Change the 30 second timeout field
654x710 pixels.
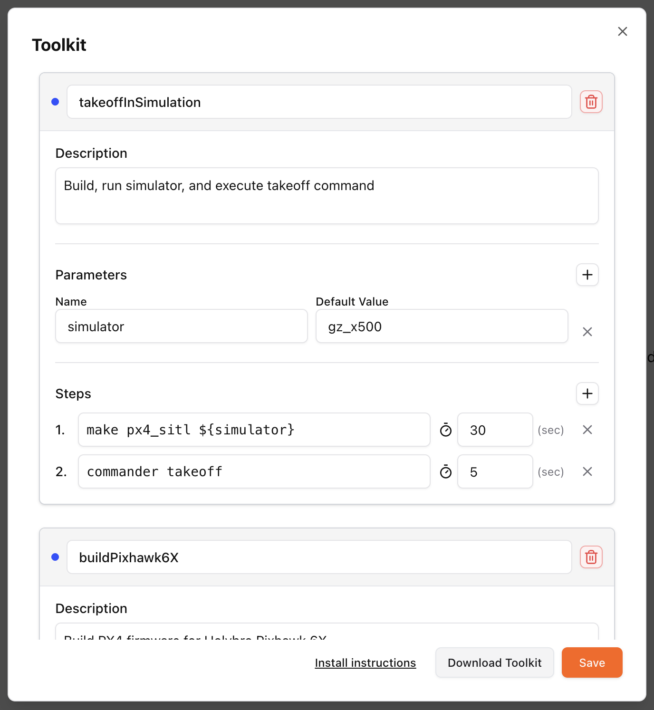pyautogui.click(x=495, y=430)
